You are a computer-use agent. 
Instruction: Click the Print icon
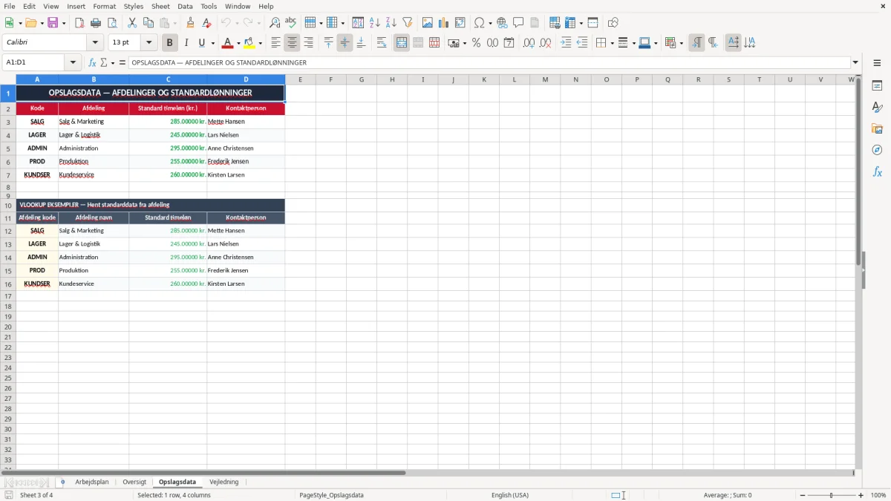pyautogui.click(x=96, y=23)
